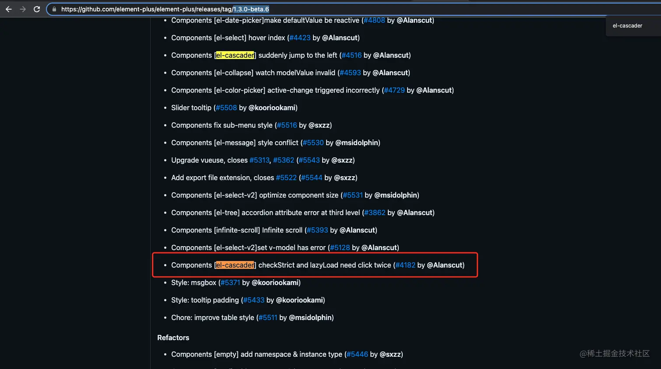The width and height of the screenshot is (661, 369).
Task: Open issue #5522 export file extension link
Action: tap(286, 178)
